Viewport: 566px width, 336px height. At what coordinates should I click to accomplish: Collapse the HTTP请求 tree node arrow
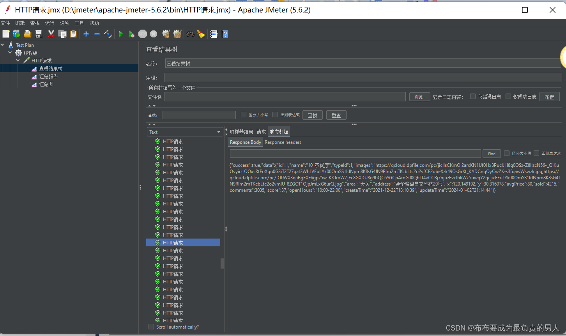click(18, 60)
